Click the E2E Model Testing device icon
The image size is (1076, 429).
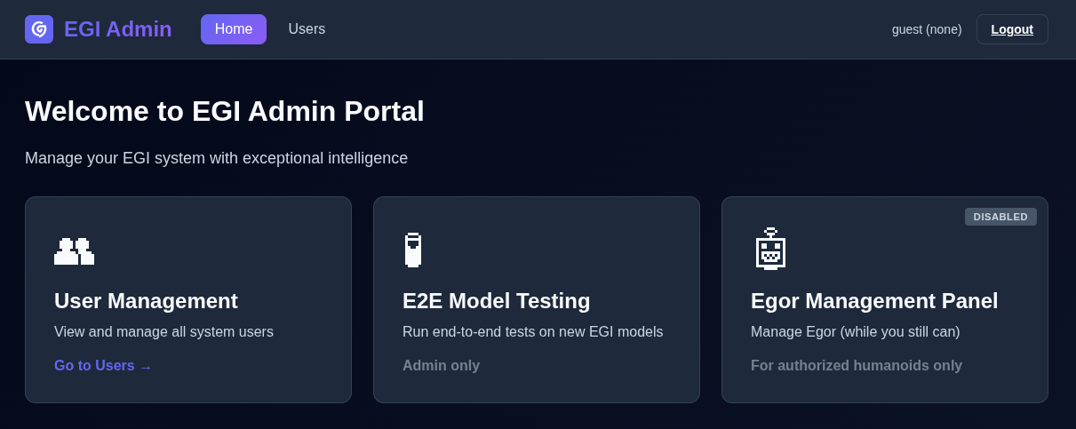coord(412,250)
